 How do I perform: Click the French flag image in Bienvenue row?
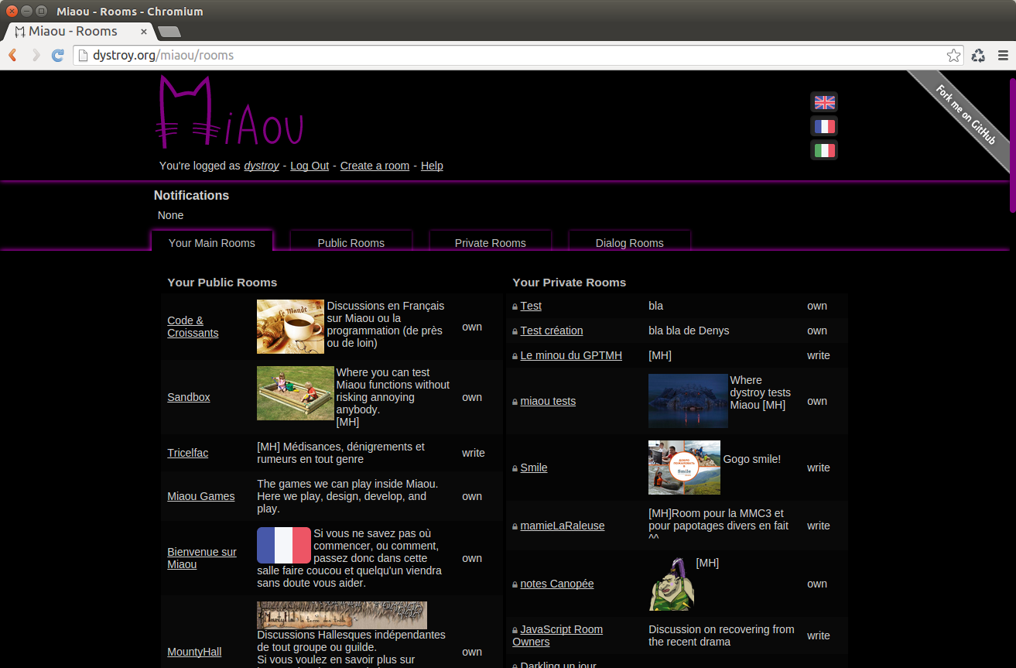(284, 545)
